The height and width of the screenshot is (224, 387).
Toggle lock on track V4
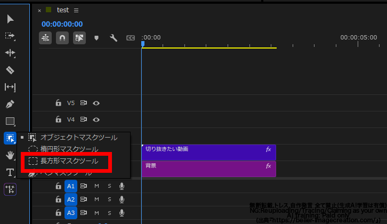58,119
